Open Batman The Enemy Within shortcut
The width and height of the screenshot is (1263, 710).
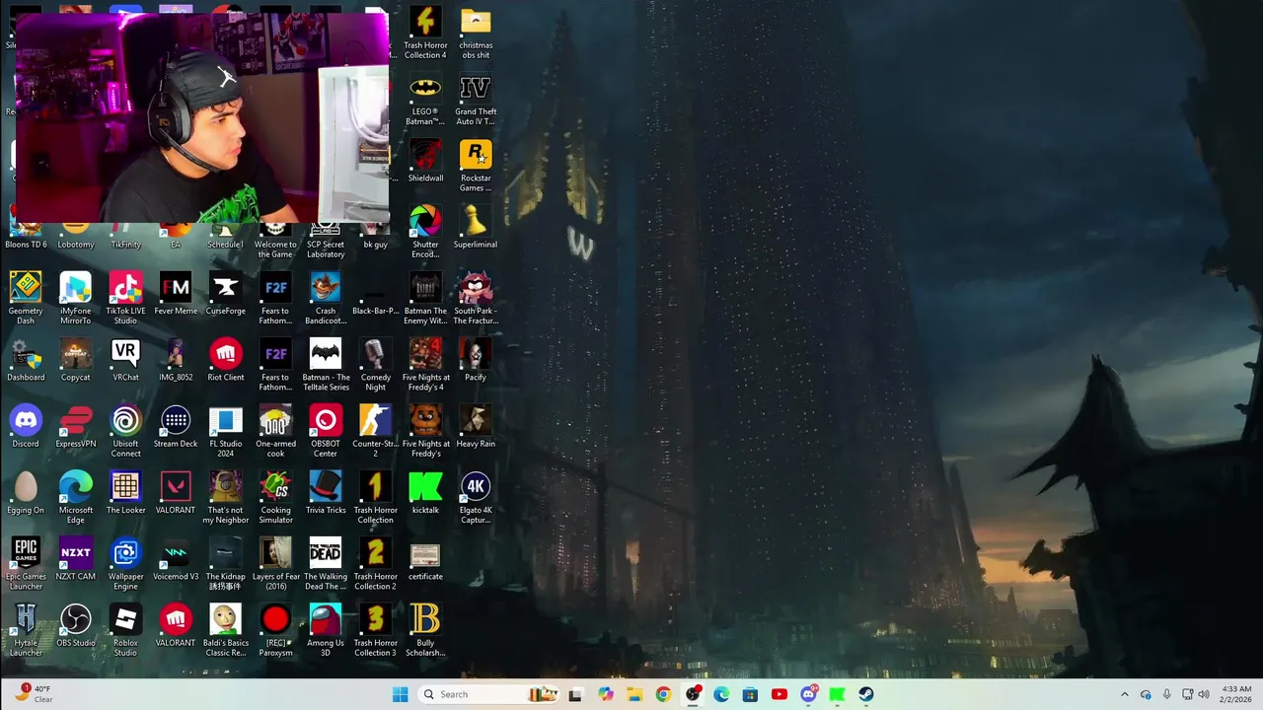425,298
